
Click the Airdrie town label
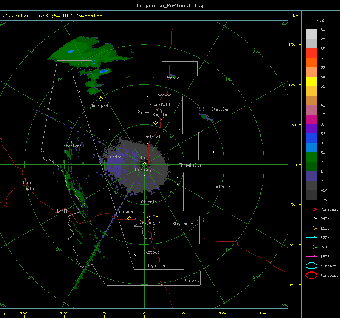tap(149, 202)
